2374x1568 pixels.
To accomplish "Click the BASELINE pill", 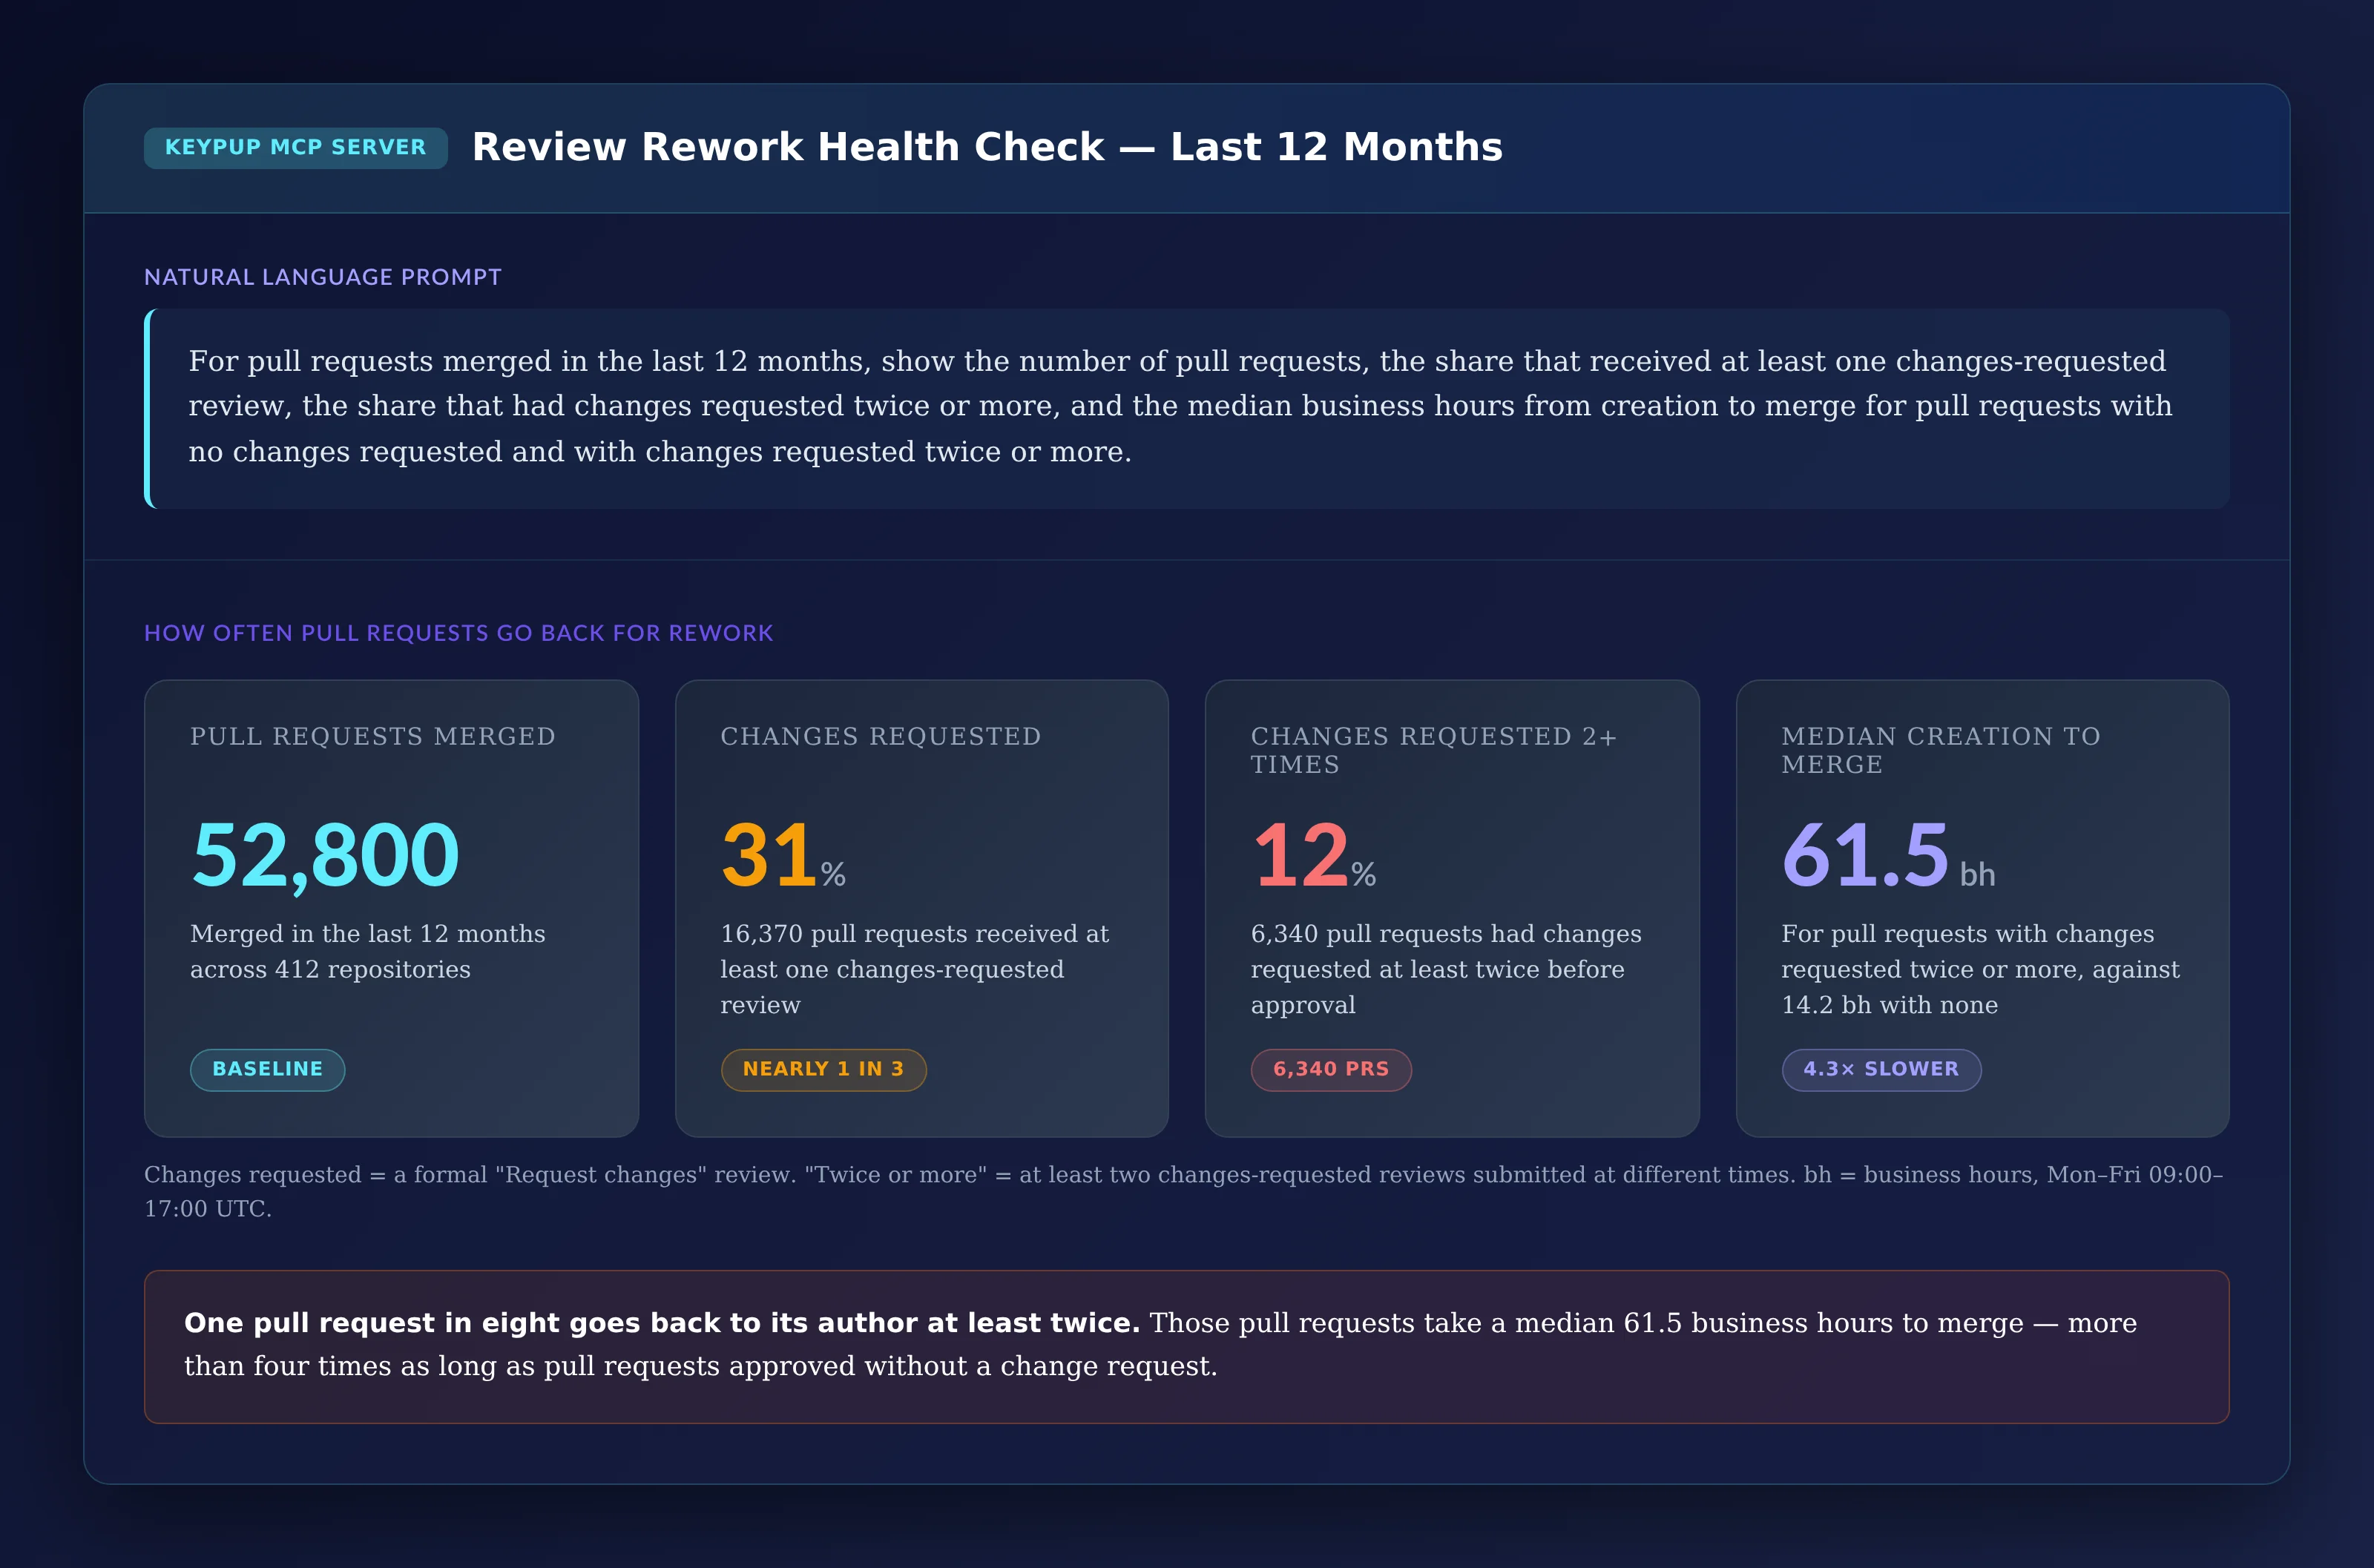I will pos(267,1069).
